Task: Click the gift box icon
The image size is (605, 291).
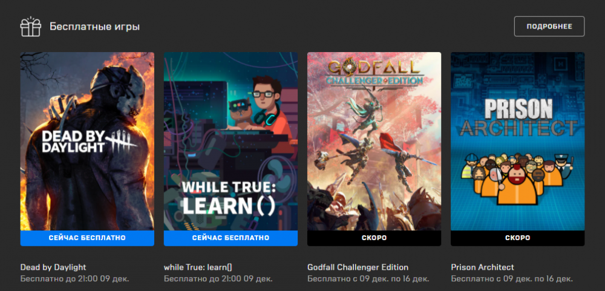Action: 30,27
